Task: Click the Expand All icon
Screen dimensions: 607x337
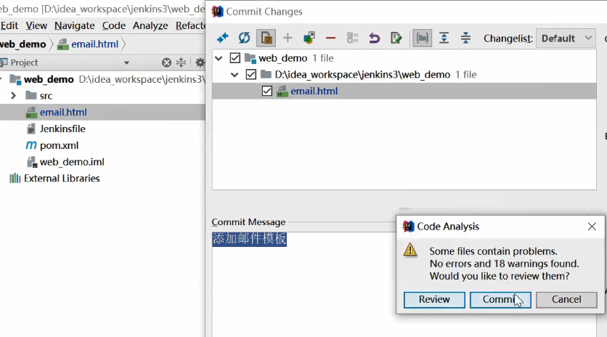Action: point(444,38)
